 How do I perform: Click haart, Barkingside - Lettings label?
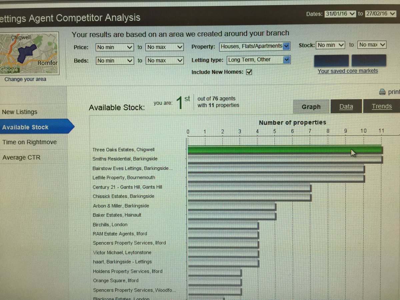122,262
